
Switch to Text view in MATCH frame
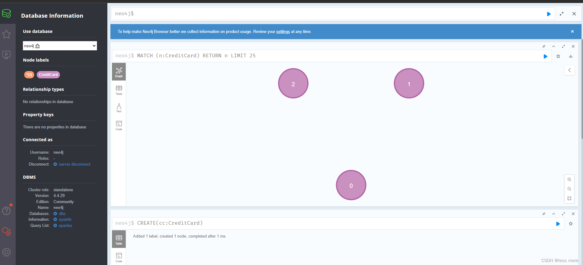119,108
